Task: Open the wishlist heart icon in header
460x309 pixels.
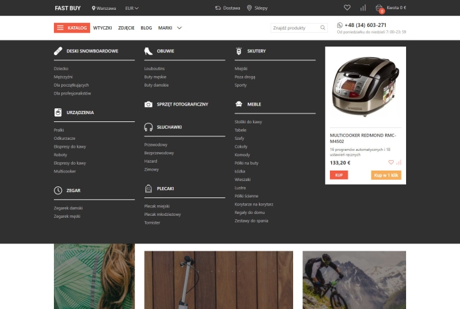Action: [347, 8]
